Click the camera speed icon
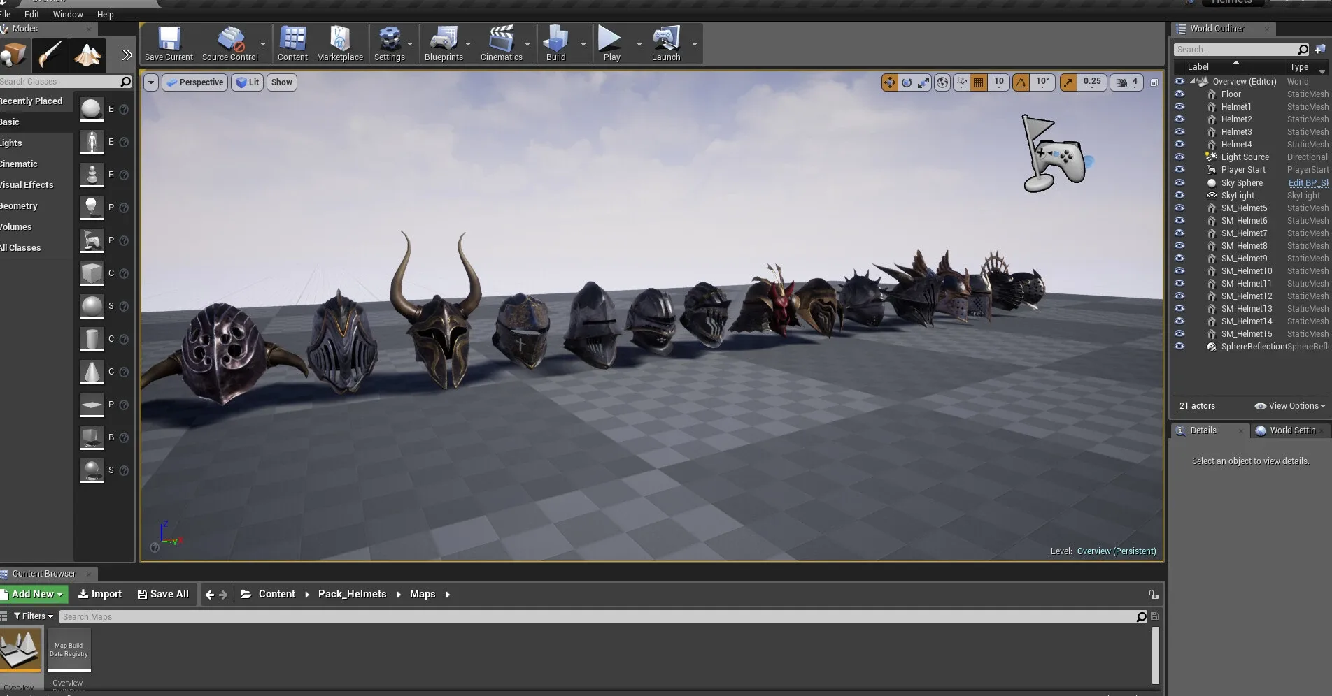1332x696 pixels. coord(1122,82)
